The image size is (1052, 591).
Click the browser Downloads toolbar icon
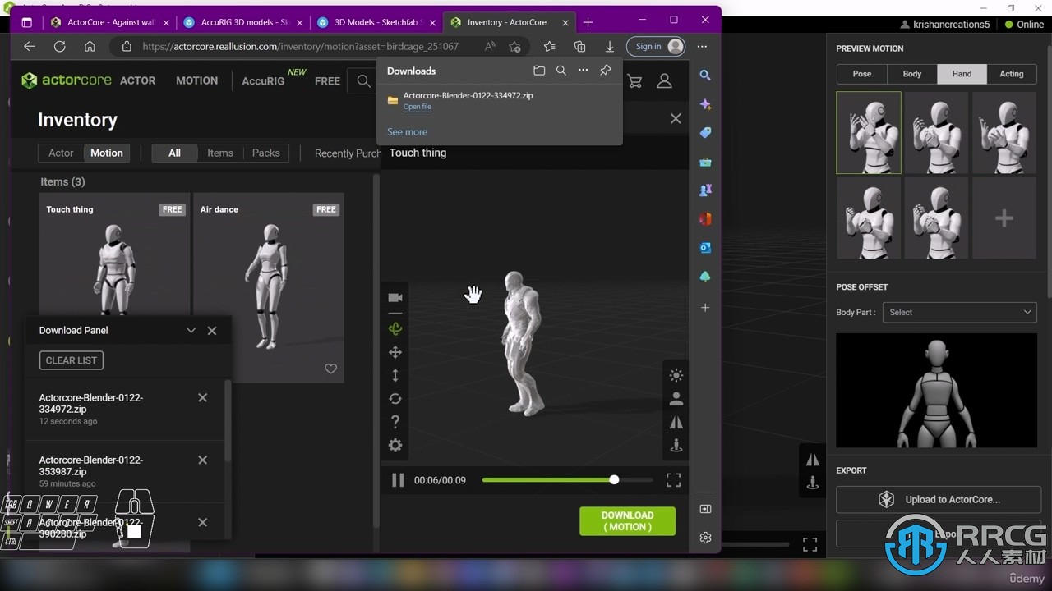(x=610, y=47)
